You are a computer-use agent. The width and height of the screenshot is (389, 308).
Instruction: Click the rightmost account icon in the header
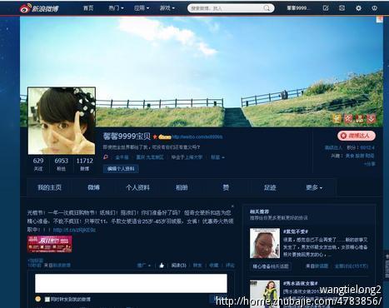(375, 8)
